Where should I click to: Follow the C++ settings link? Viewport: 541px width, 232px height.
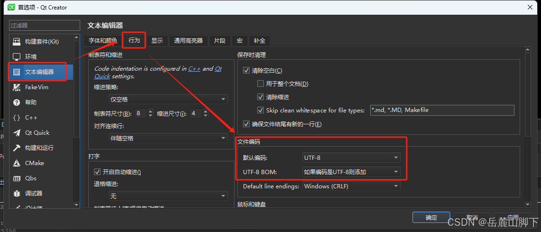194,69
